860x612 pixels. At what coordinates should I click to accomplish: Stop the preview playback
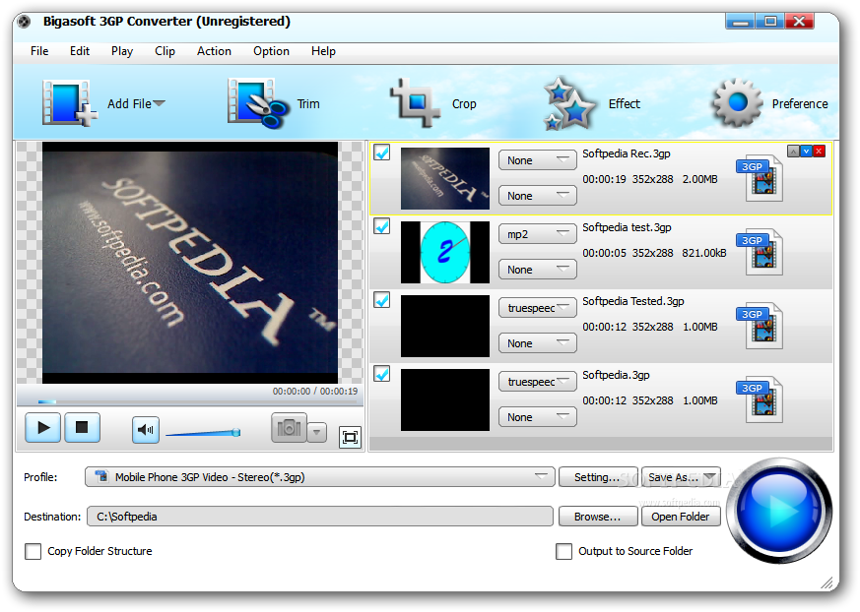click(83, 427)
